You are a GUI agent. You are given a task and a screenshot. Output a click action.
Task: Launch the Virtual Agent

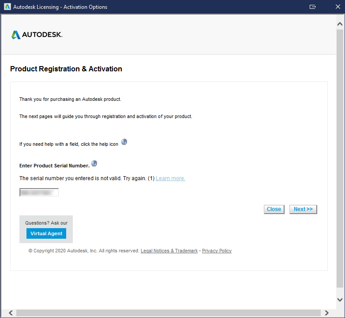pyautogui.click(x=46, y=233)
